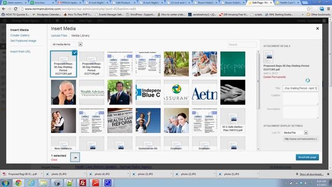Open the Link To Media File dropdown
Viewport: 332px width, 187px height.
click(x=295, y=132)
